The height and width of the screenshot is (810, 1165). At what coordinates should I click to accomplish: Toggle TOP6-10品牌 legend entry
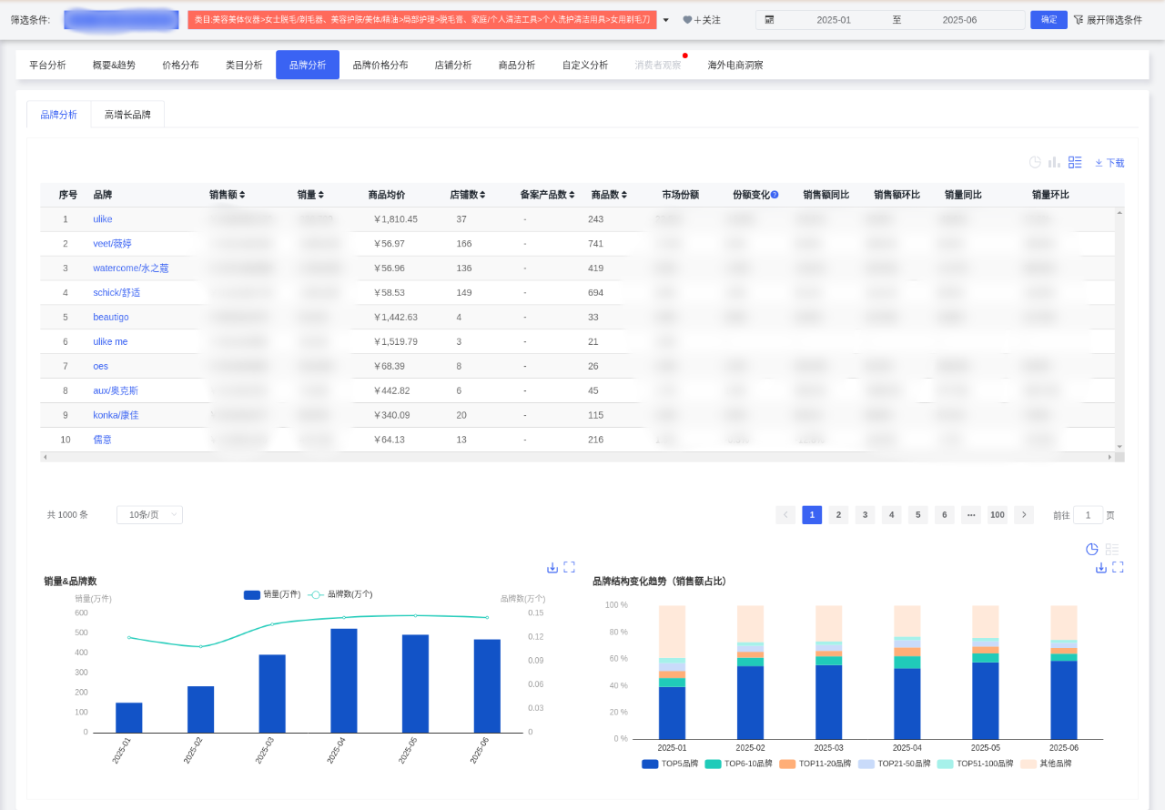[x=738, y=764]
